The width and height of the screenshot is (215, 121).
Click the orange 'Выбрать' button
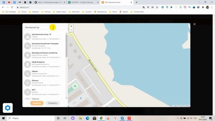37,103
